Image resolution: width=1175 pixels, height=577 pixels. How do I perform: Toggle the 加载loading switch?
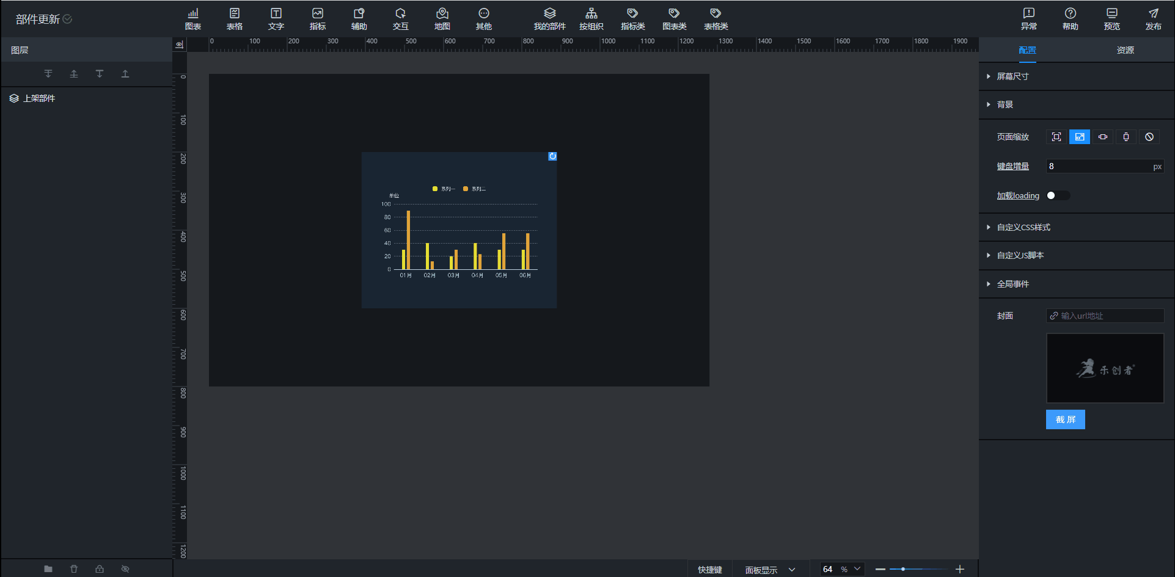1058,195
